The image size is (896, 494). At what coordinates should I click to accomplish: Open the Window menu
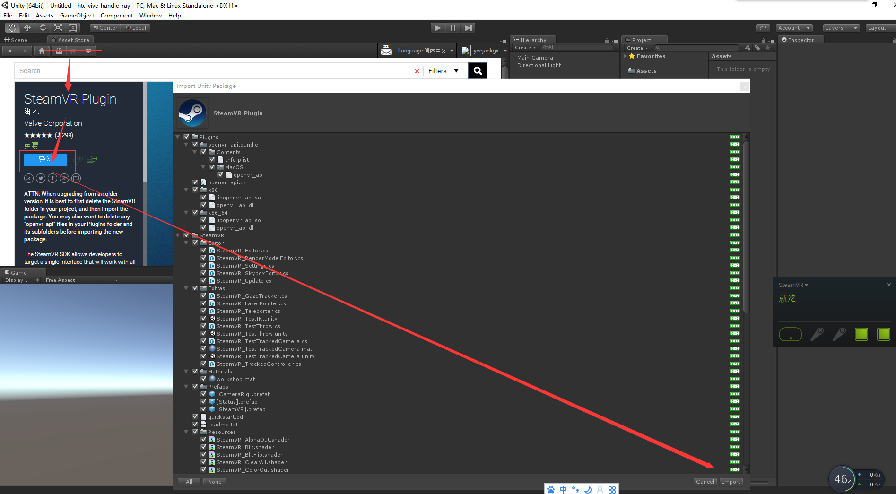pos(150,16)
